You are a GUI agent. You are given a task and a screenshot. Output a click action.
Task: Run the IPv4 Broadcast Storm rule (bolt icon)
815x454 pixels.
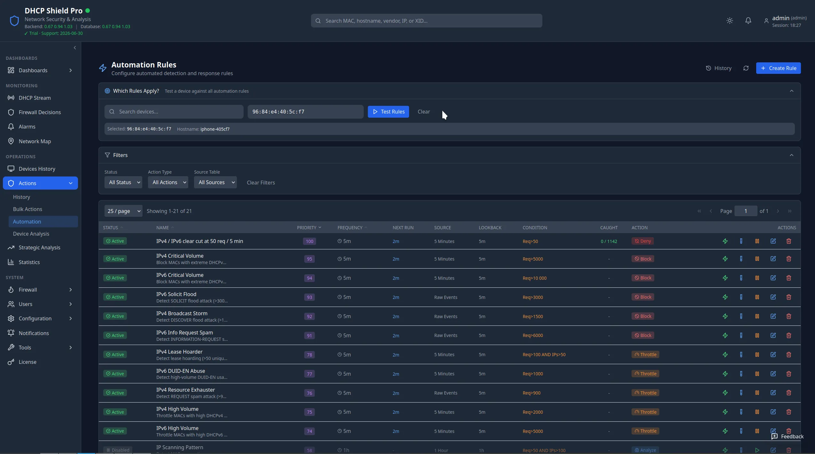coord(725,316)
